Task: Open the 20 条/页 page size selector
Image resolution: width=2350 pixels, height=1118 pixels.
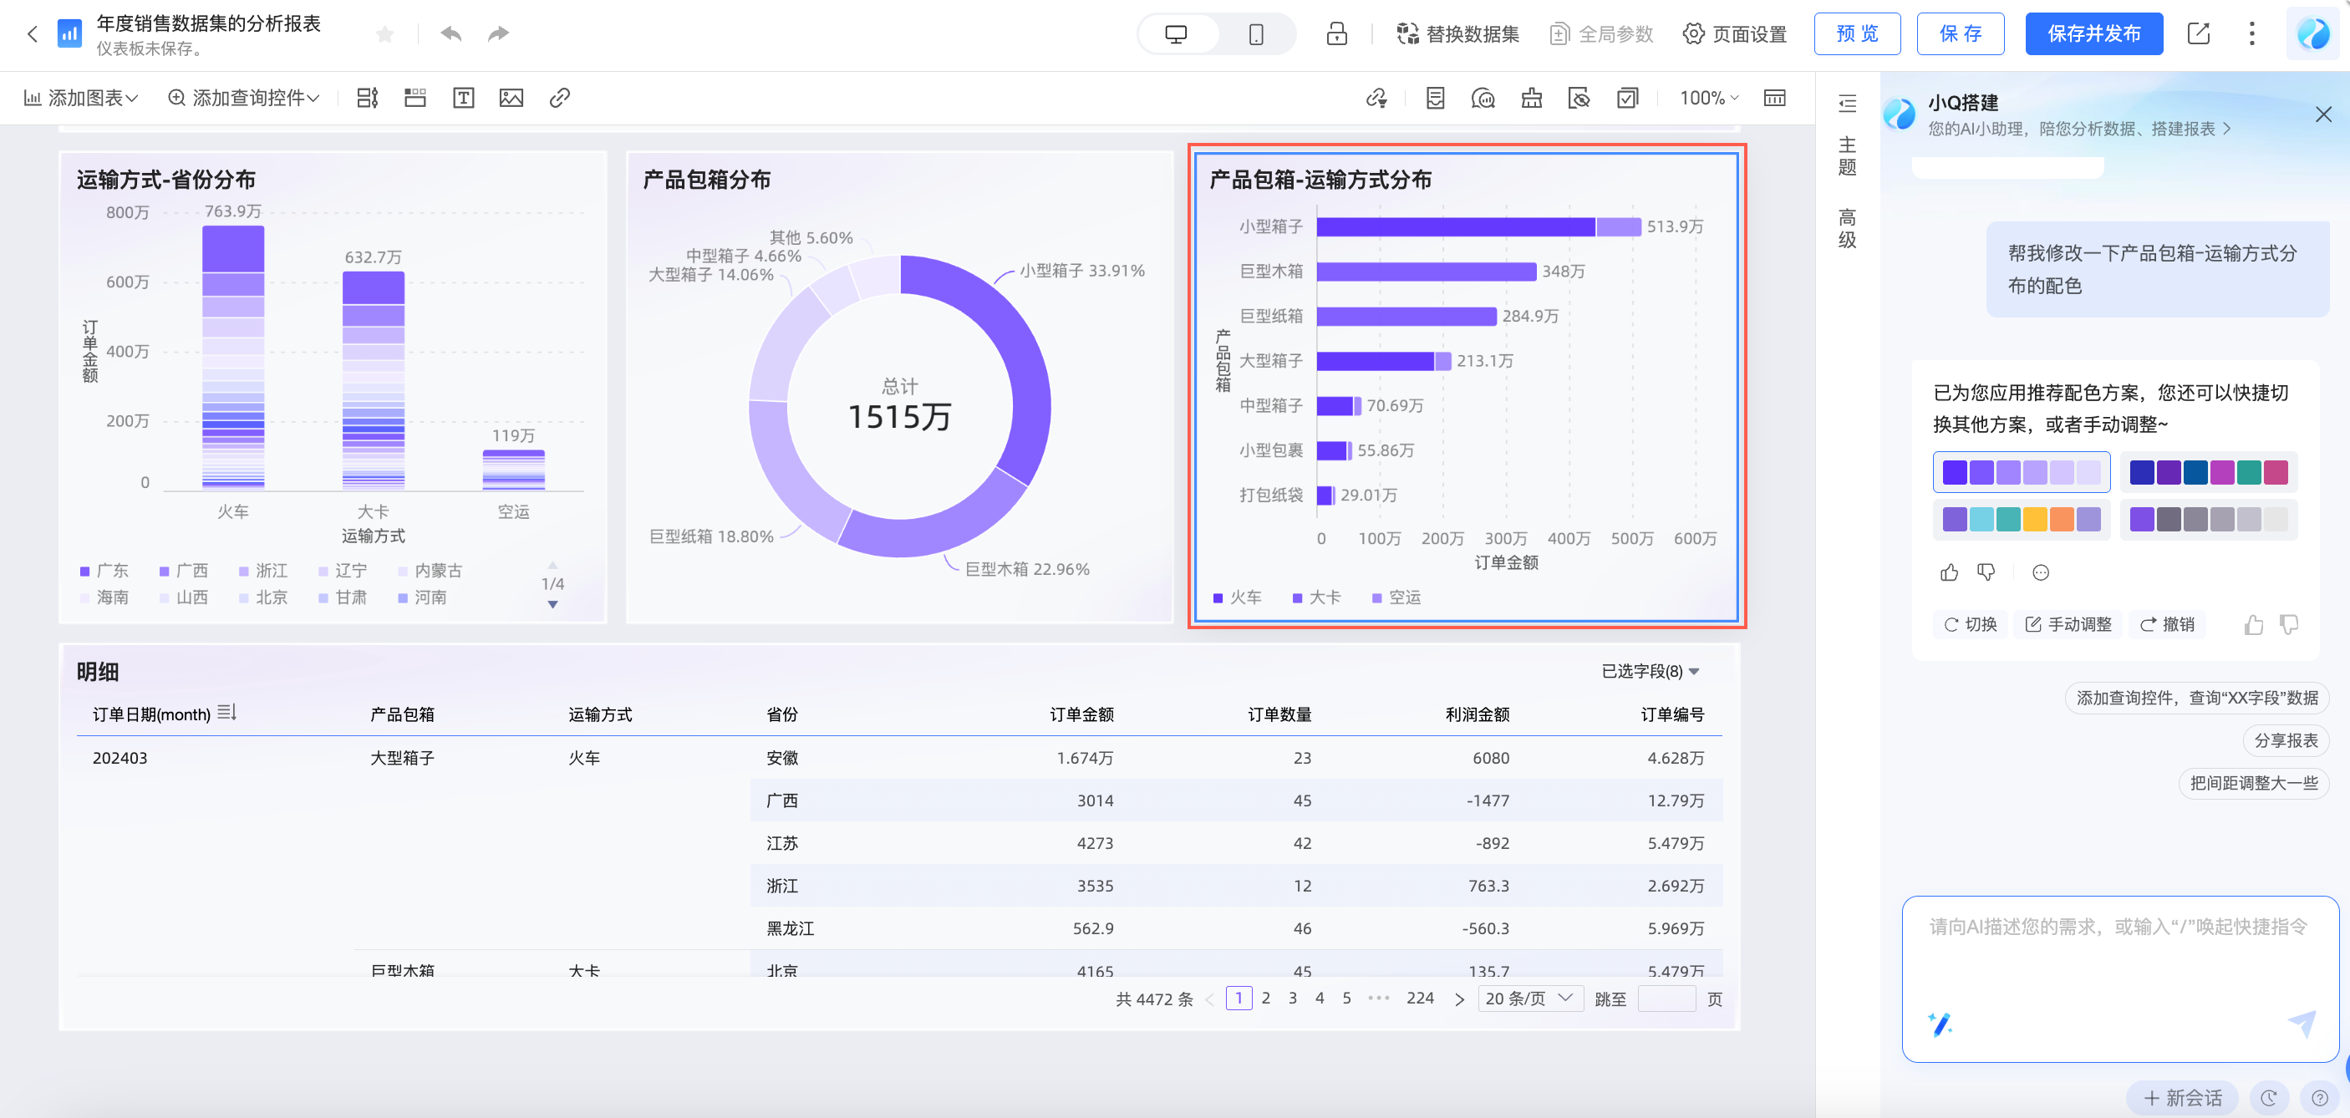Action: pyautogui.click(x=1529, y=998)
